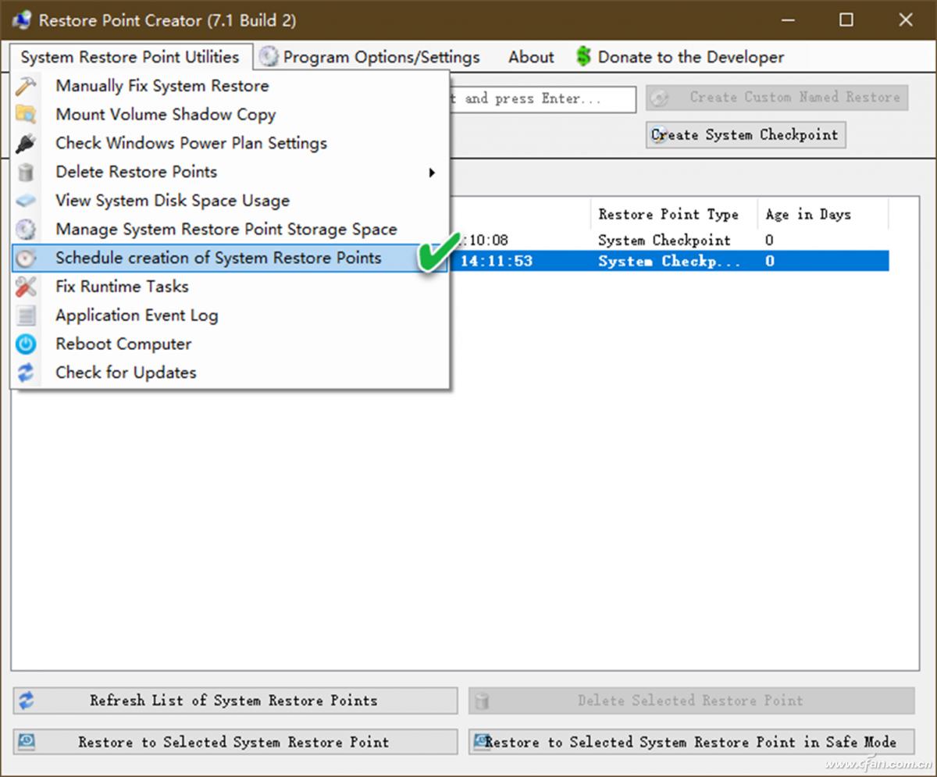Open the About menu

point(531,57)
